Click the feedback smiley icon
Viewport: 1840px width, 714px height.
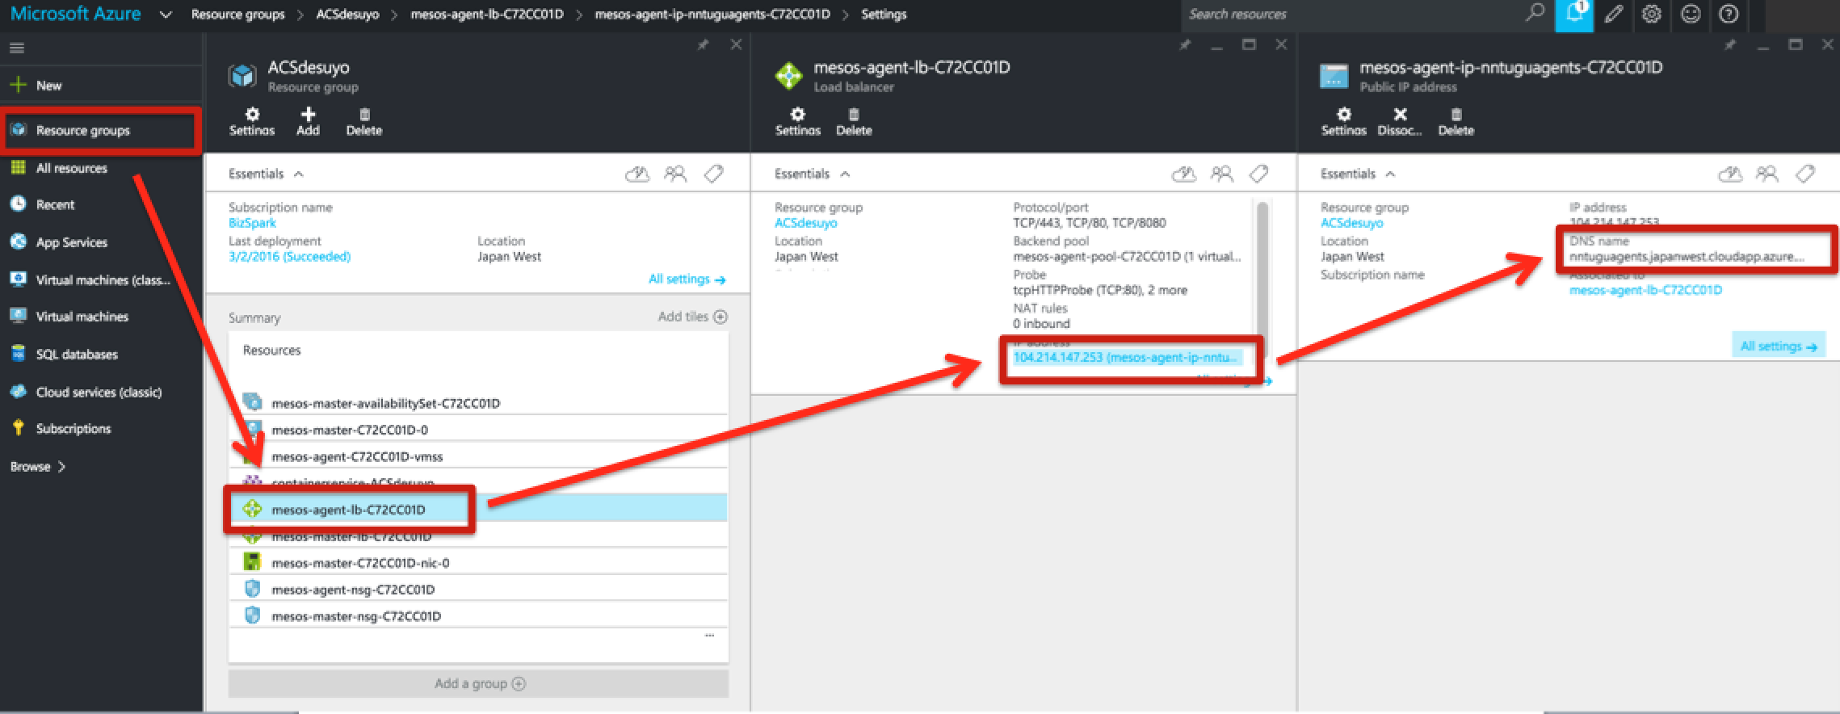pyautogui.click(x=1691, y=15)
